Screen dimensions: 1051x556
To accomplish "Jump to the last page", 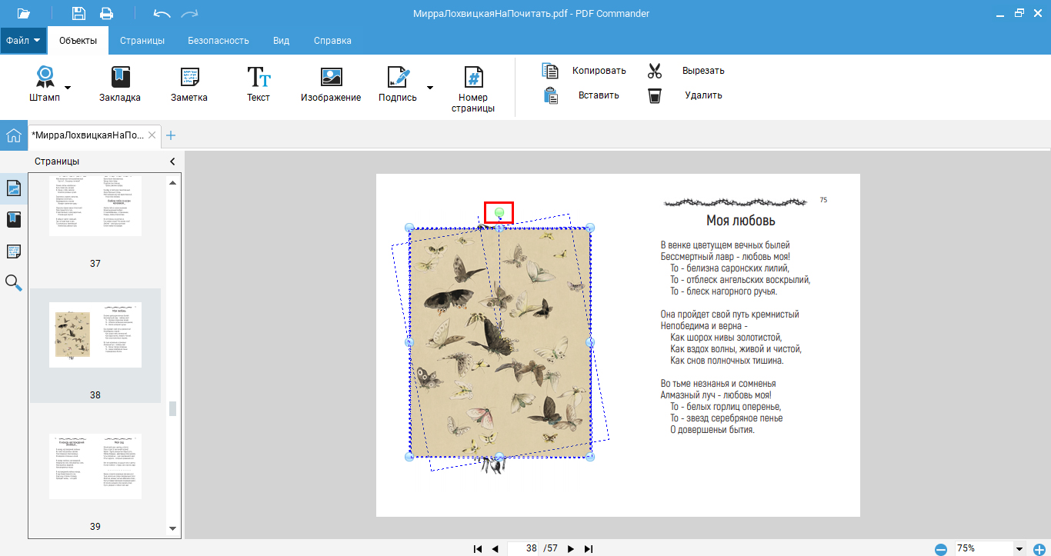I will [x=589, y=548].
